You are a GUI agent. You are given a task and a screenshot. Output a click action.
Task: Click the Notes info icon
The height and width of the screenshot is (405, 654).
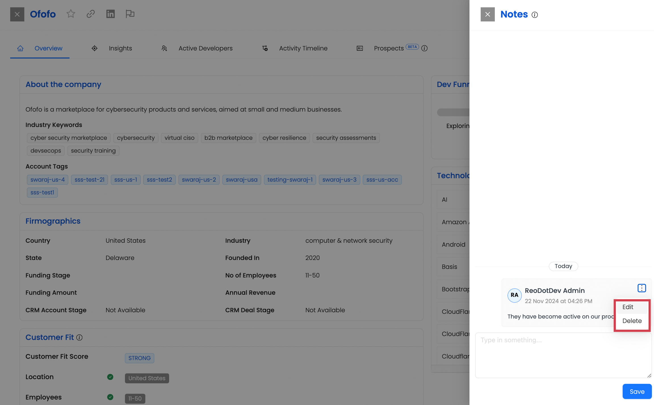coord(534,15)
